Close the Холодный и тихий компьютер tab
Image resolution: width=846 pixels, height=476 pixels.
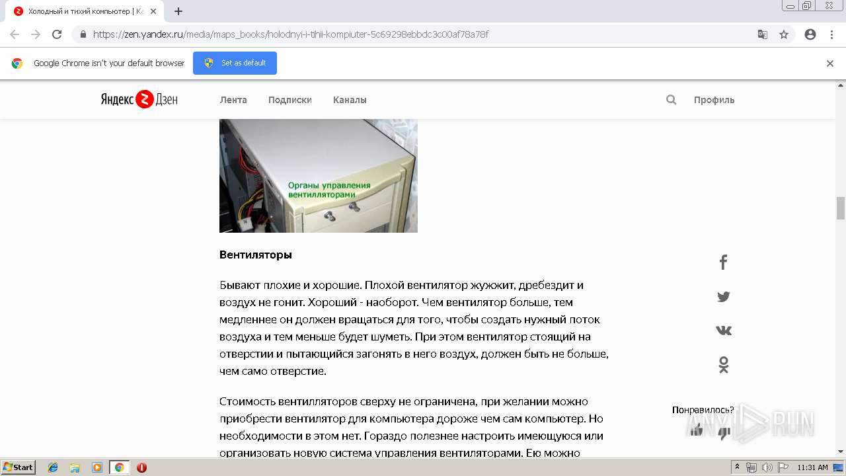pyautogui.click(x=153, y=11)
